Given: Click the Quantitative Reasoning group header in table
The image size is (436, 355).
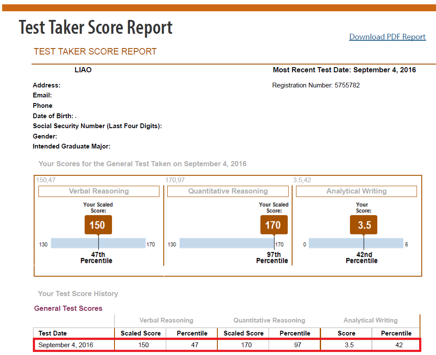Looking at the screenshot, I should [269, 320].
